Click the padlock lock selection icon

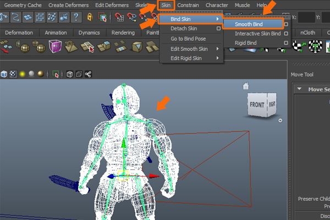coord(90,18)
